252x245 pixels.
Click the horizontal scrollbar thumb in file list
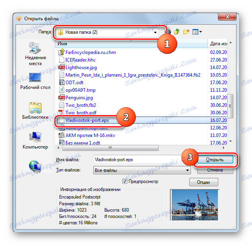[110, 148]
